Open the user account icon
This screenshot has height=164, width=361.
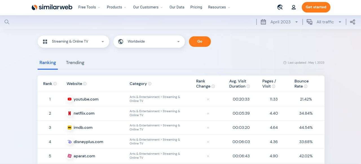(x=294, y=7)
